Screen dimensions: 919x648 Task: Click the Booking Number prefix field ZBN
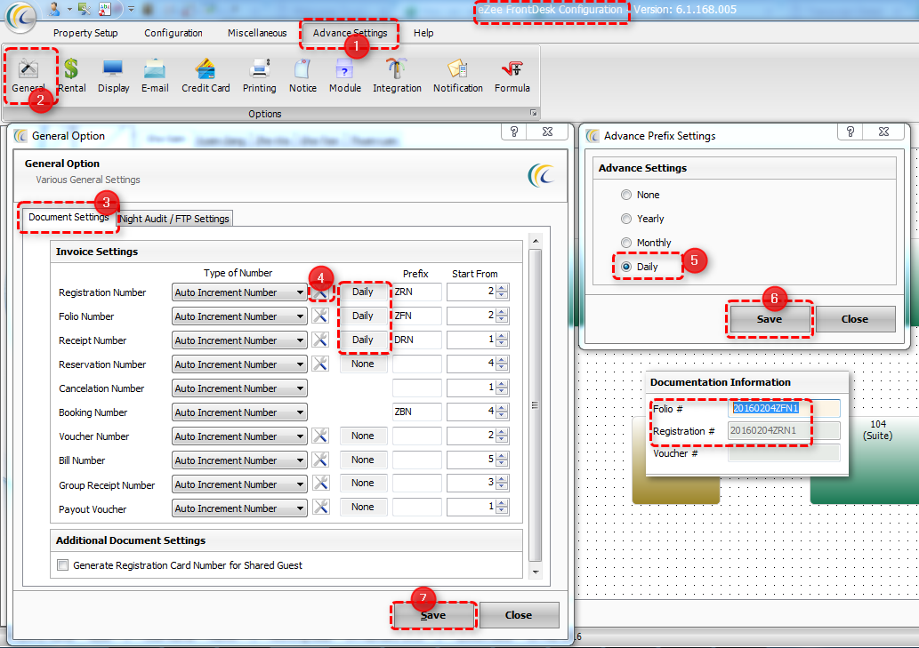[x=416, y=412]
